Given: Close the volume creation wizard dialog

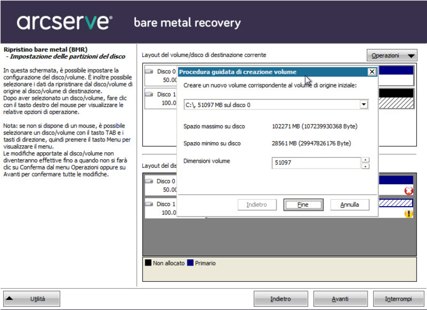Looking at the screenshot, I should [371, 72].
